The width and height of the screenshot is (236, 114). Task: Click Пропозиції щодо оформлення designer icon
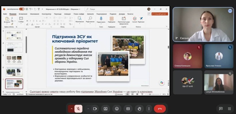(x=124, y=18)
